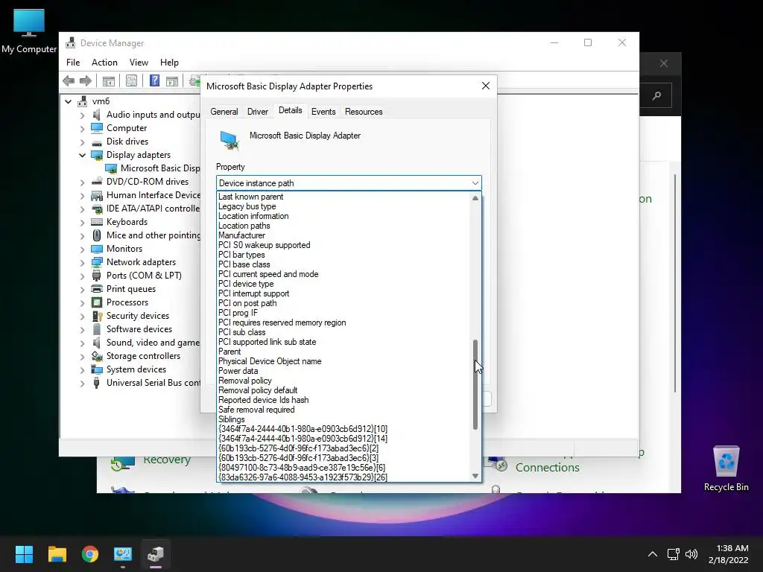Click the Audio inputs and outputs speaker icon
The height and width of the screenshot is (572, 763).
pos(97,115)
